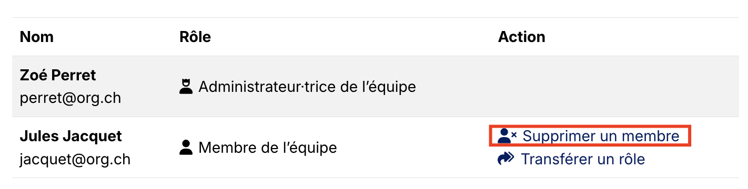Image resolution: width=748 pixels, height=189 pixels.
Task: Click the Action column header
Action: (x=522, y=37)
